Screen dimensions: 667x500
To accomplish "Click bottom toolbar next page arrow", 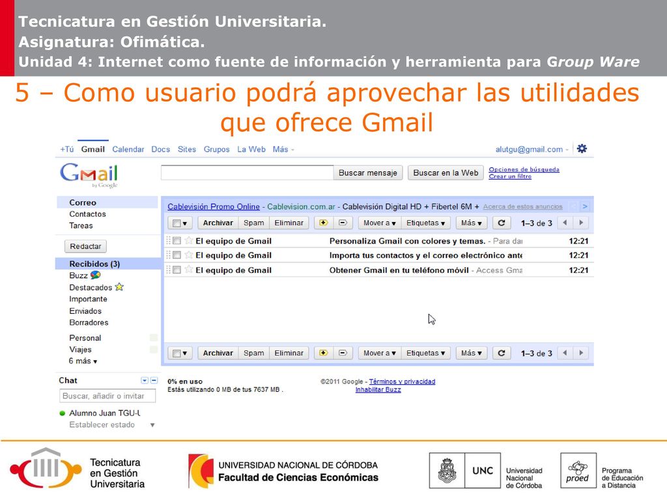I will tap(581, 353).
